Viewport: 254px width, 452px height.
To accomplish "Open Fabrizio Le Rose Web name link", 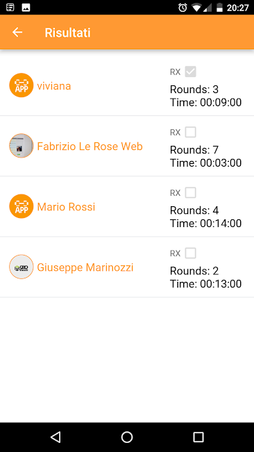I will (90, 147).
